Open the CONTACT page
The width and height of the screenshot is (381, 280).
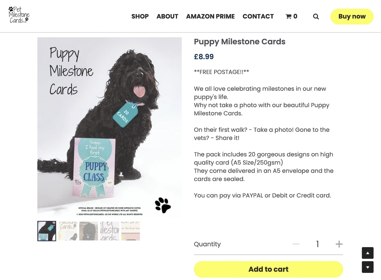(258, 16)
